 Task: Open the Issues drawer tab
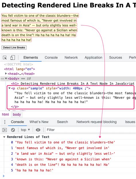130,122
